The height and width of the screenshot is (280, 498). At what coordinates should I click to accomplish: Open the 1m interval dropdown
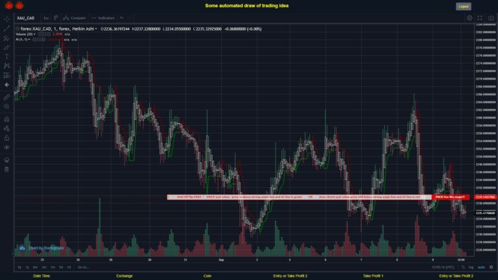point(46,18)
